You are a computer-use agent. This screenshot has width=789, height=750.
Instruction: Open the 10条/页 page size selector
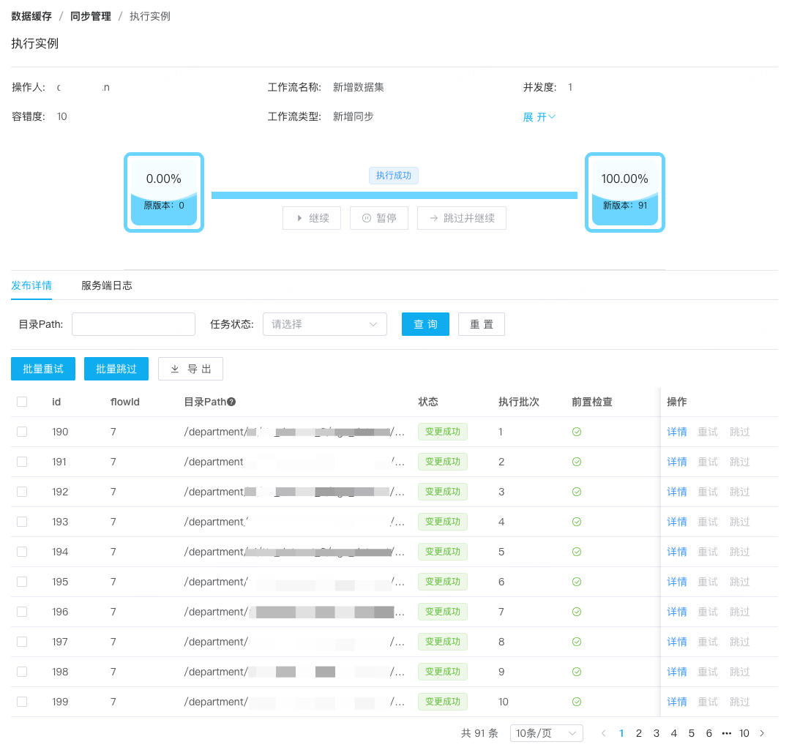547,733
